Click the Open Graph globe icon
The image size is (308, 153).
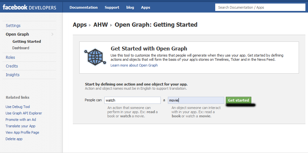coord(95,57)
